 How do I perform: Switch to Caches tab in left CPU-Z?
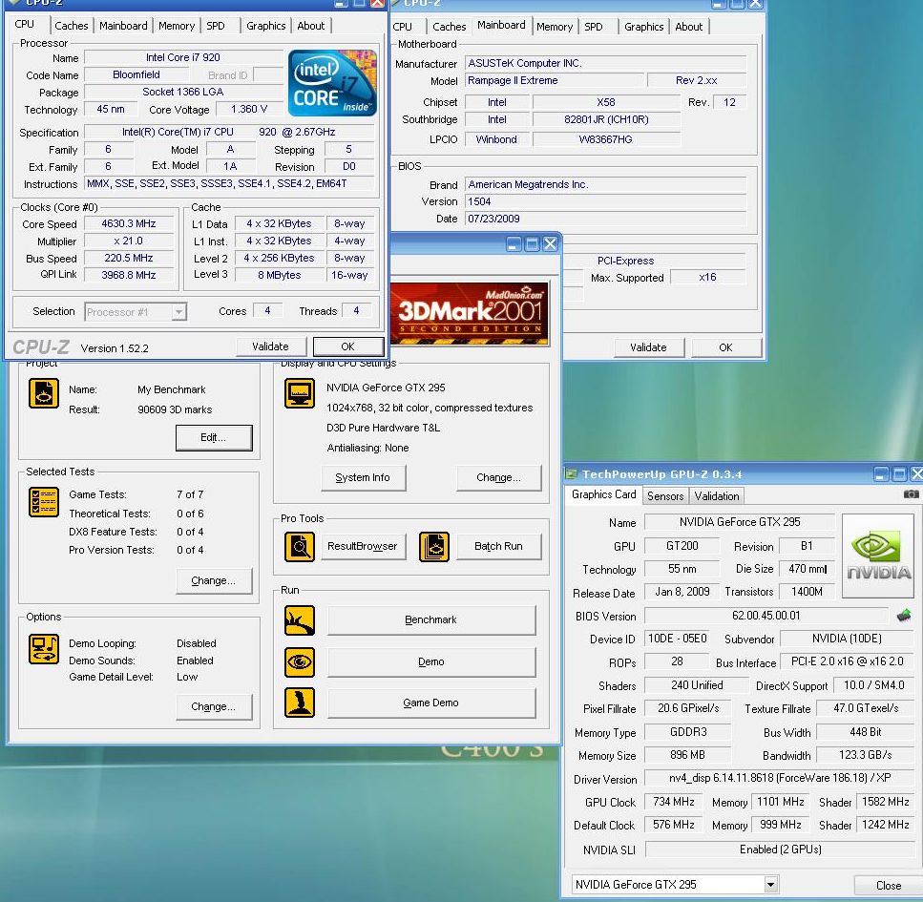click(72, 26)
